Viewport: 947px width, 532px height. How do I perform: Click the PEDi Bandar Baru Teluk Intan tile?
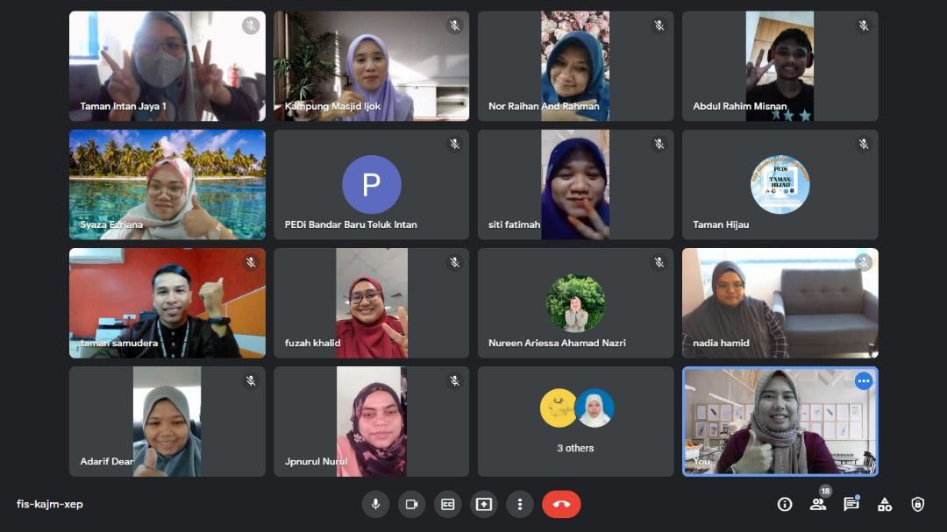pyautogui.click(x=372, y=184)
